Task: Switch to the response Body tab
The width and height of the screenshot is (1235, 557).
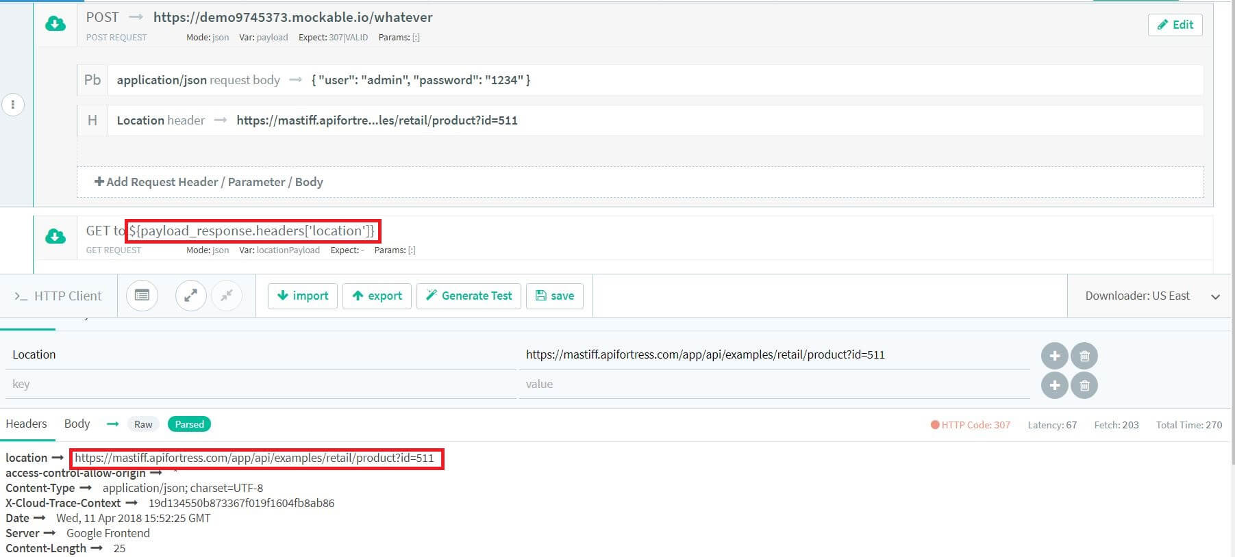Action: [x=77, y=424]
